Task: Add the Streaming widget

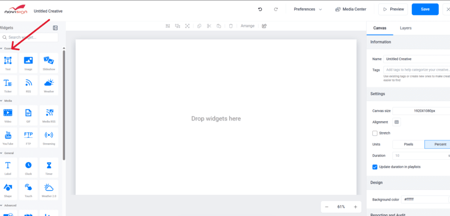Action: [49, 137]
